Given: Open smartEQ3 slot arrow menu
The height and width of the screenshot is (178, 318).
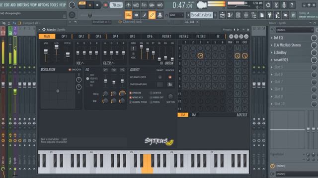Looking at the screenshot, I should click(272, 60).
